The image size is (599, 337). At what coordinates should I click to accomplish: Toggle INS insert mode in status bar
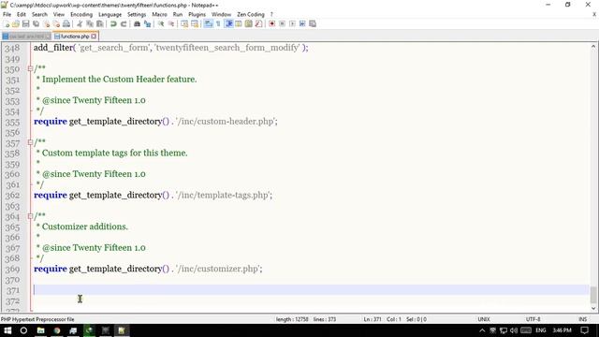(582, 319)
